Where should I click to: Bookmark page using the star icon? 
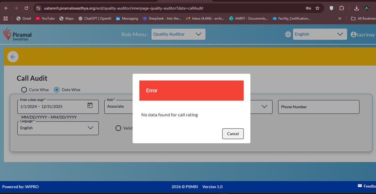[x=317, y=8]
